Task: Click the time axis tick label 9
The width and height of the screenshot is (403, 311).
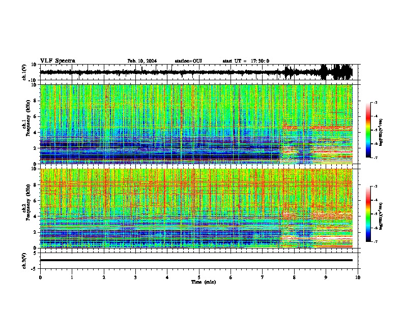Action: pyautogui.click(x=326, y=277)
